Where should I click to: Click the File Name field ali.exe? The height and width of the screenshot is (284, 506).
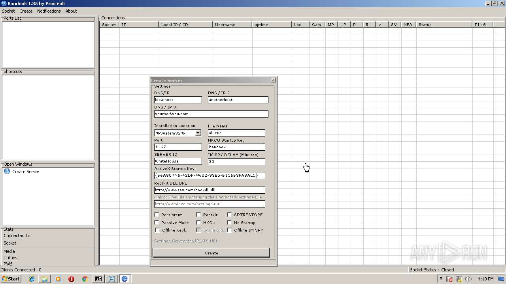tap(236, 133)
